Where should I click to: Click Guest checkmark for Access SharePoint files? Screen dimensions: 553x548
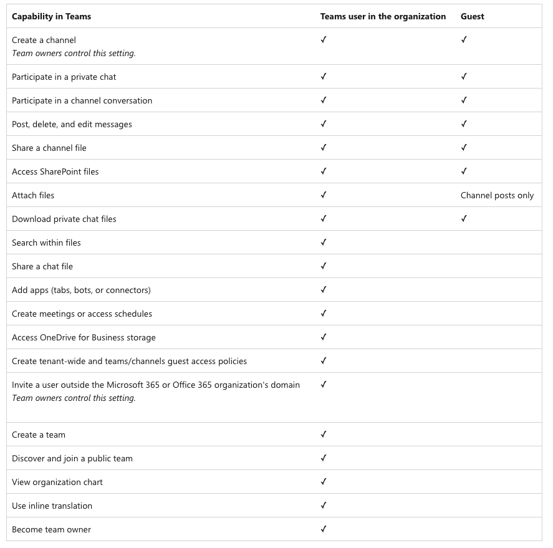click(x=464, y=171)
